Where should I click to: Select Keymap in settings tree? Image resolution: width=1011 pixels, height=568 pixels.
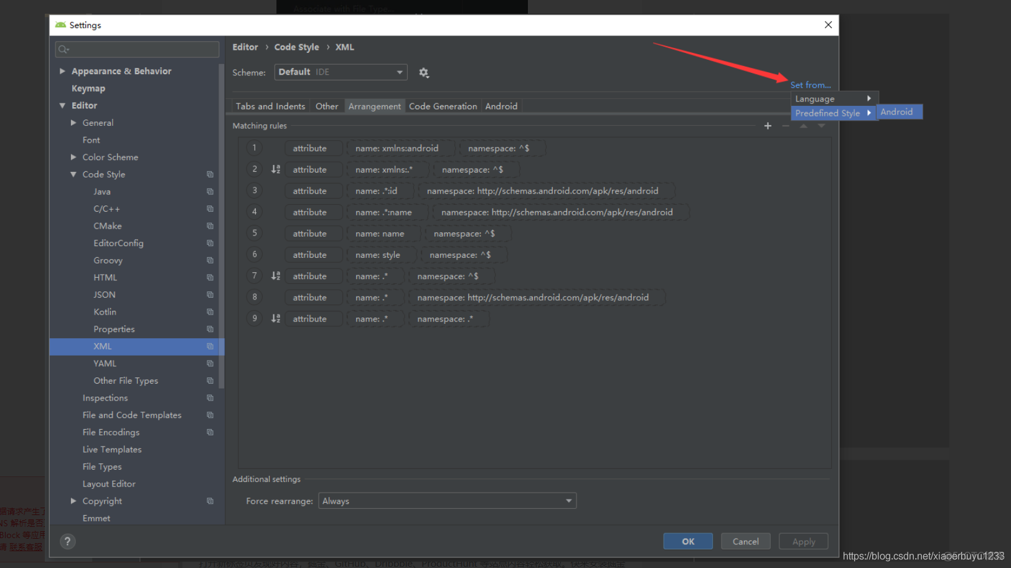tap(88, 88)
